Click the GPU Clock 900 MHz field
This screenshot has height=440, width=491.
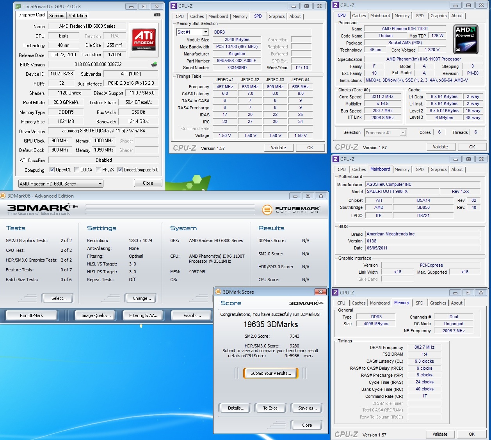(x=60, y=141)
